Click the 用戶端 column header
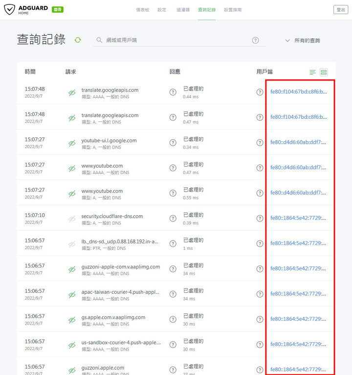Screen dimensions: 352x375 pyautogui.click(x=264, y=72)
